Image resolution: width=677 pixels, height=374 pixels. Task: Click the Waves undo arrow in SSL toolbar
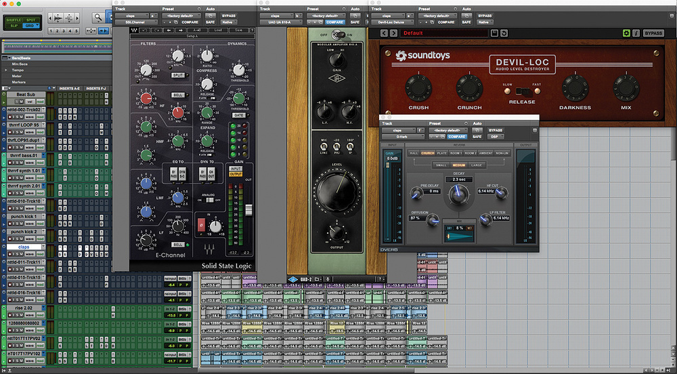(145, 30)
